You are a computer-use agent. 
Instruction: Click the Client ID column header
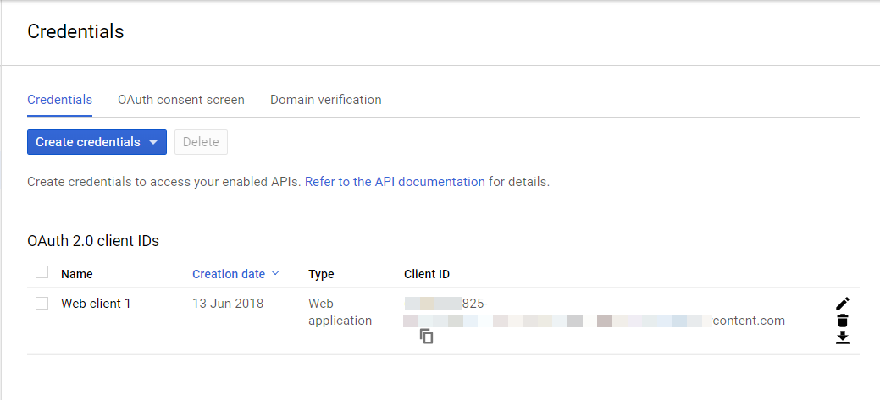pos(427,274)
